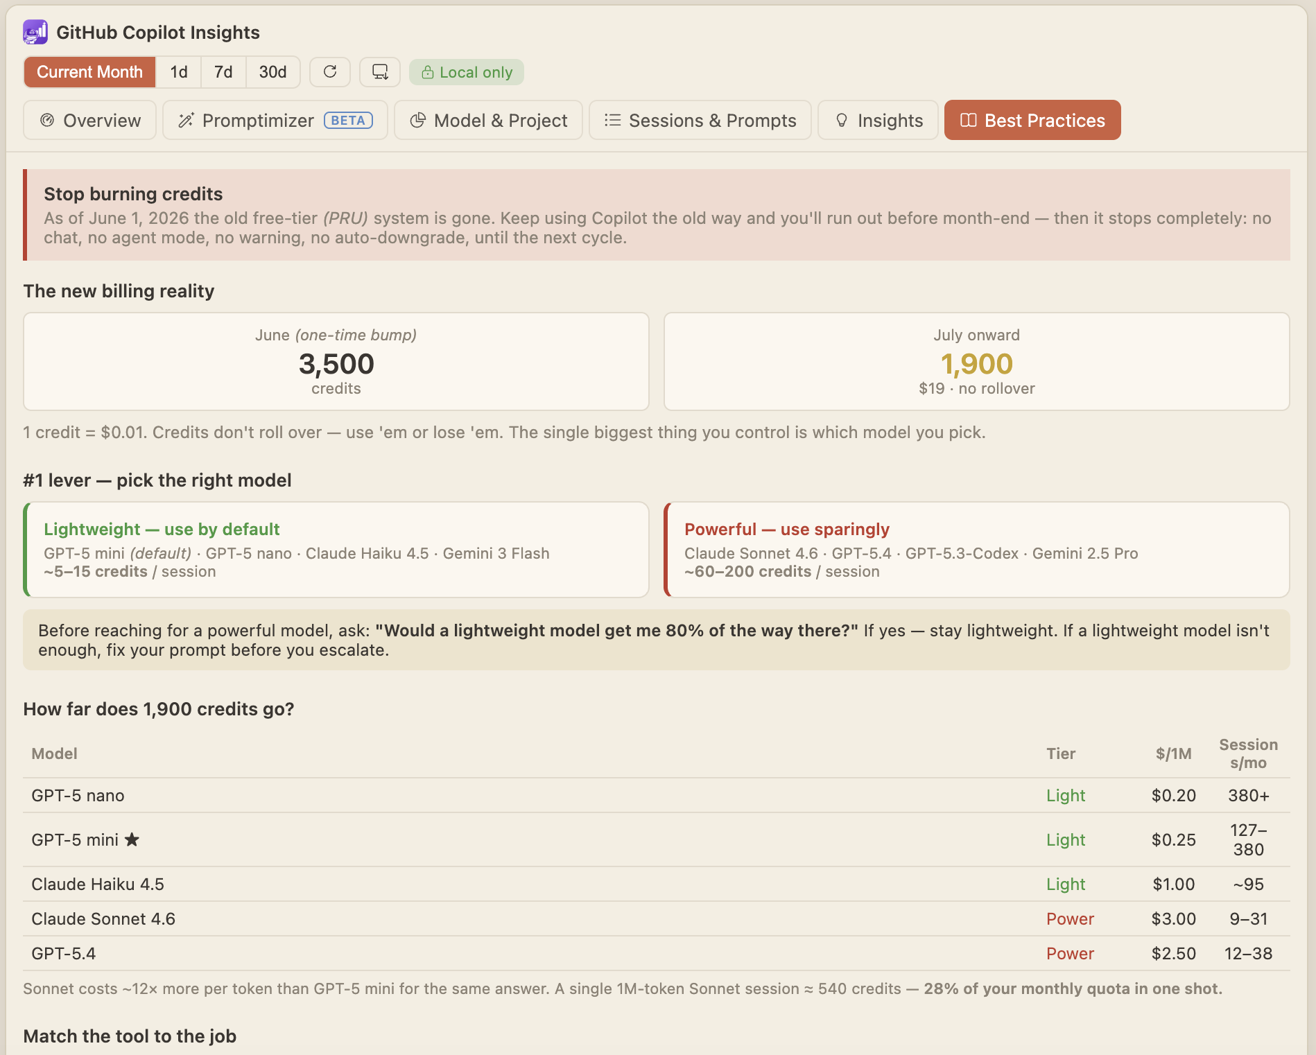Click the Match the tool to the job heading
The image size is (1316, 1055).
[130, 1036]
